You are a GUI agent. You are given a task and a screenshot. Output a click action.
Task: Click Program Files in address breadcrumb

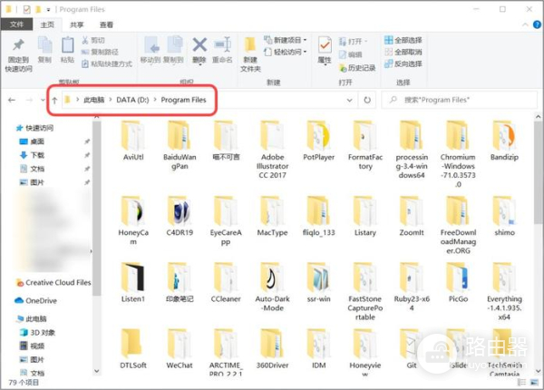183,100
